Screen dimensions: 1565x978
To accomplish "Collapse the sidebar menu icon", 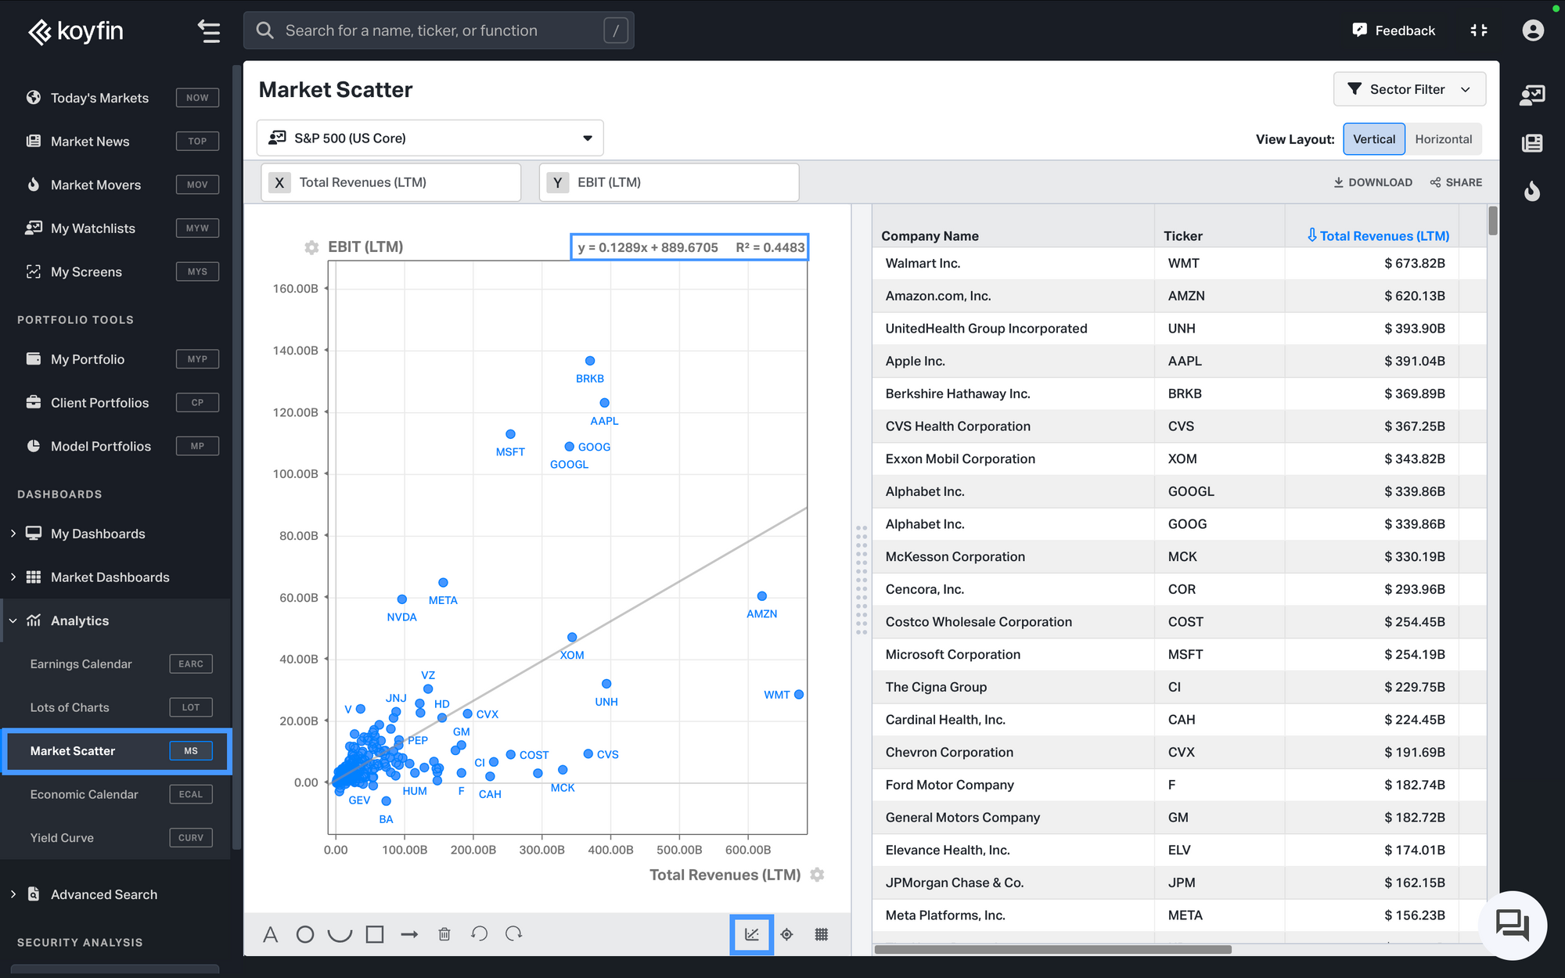I will [209, 31].
